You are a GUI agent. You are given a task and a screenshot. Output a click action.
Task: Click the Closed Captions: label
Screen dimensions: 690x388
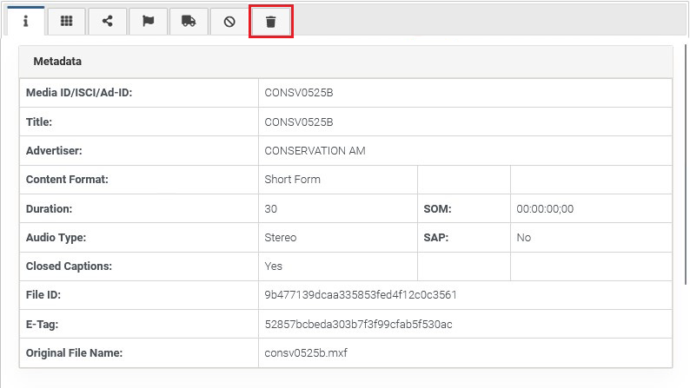tap(69, 266)
